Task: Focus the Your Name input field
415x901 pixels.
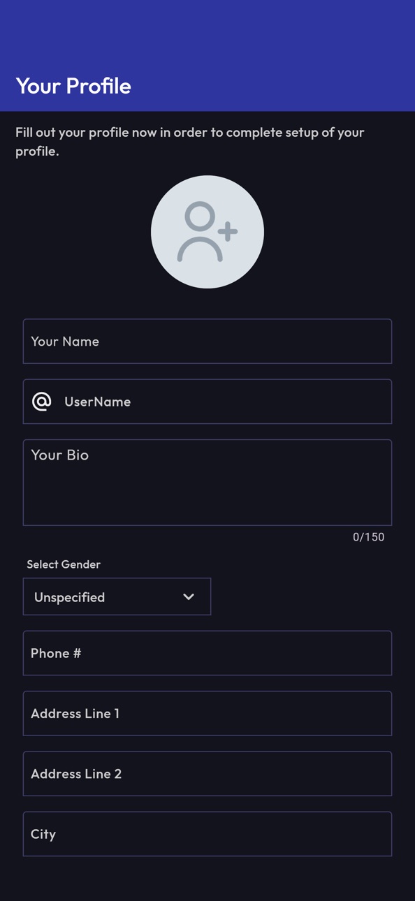Action: (207, 342)
